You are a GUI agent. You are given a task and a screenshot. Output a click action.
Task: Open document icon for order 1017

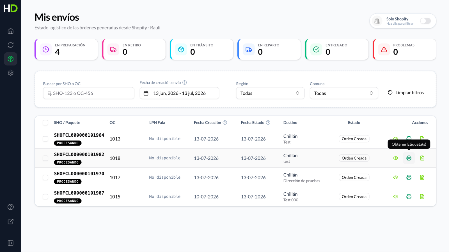(x=422, y=178)
